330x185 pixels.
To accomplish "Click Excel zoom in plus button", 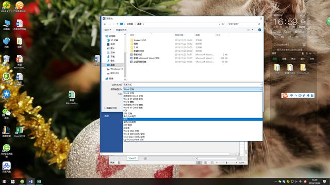I will pyautogui.click(x=236, y=162).
